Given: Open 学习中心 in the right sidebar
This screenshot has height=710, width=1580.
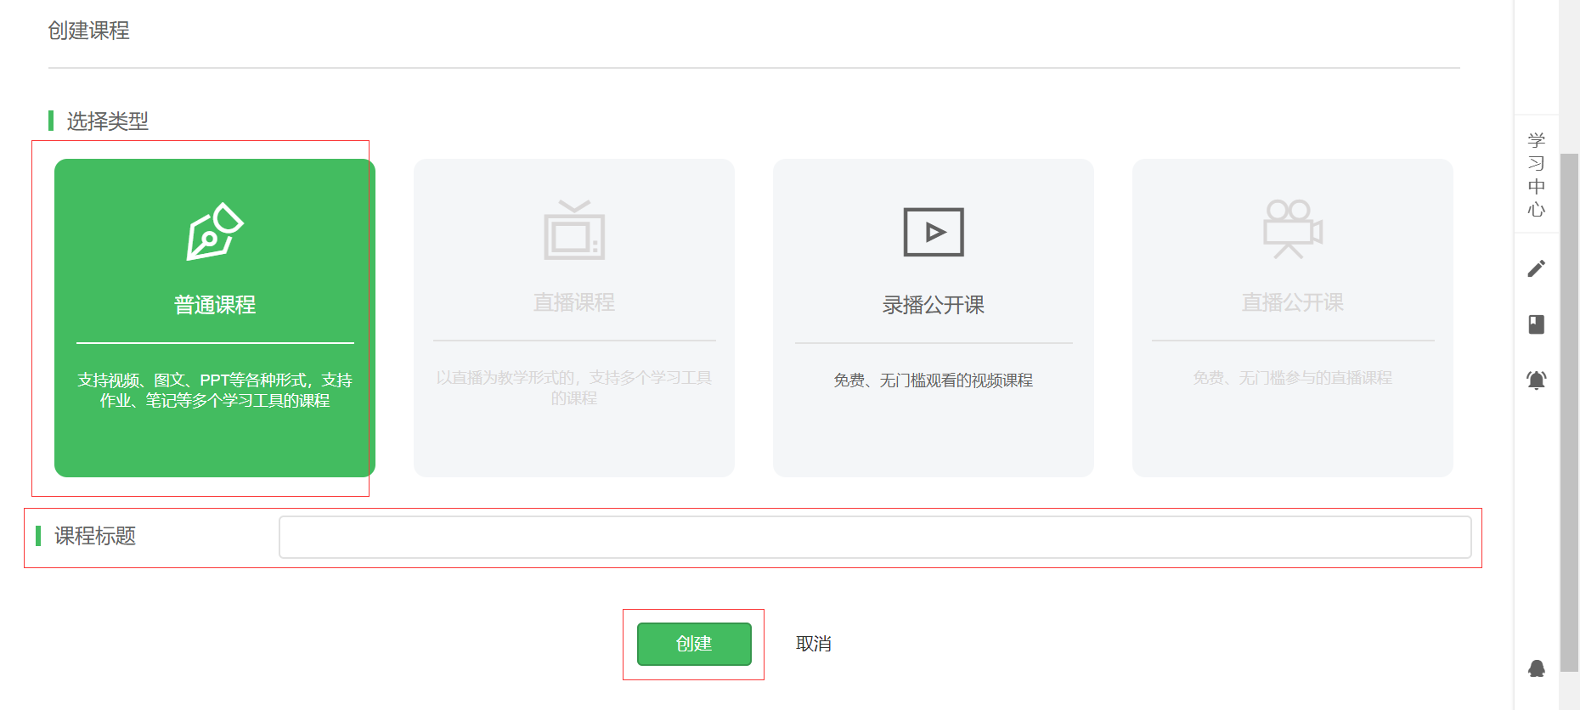Looking at the screenshot, I should pos(1536,174).
